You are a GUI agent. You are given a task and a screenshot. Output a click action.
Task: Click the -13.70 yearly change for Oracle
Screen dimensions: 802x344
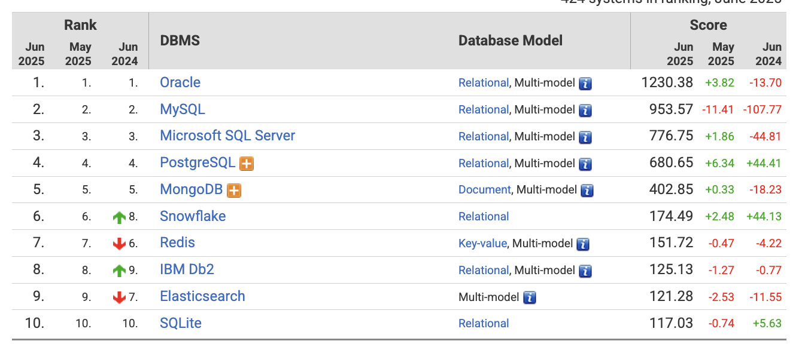[x=765, y=83]
